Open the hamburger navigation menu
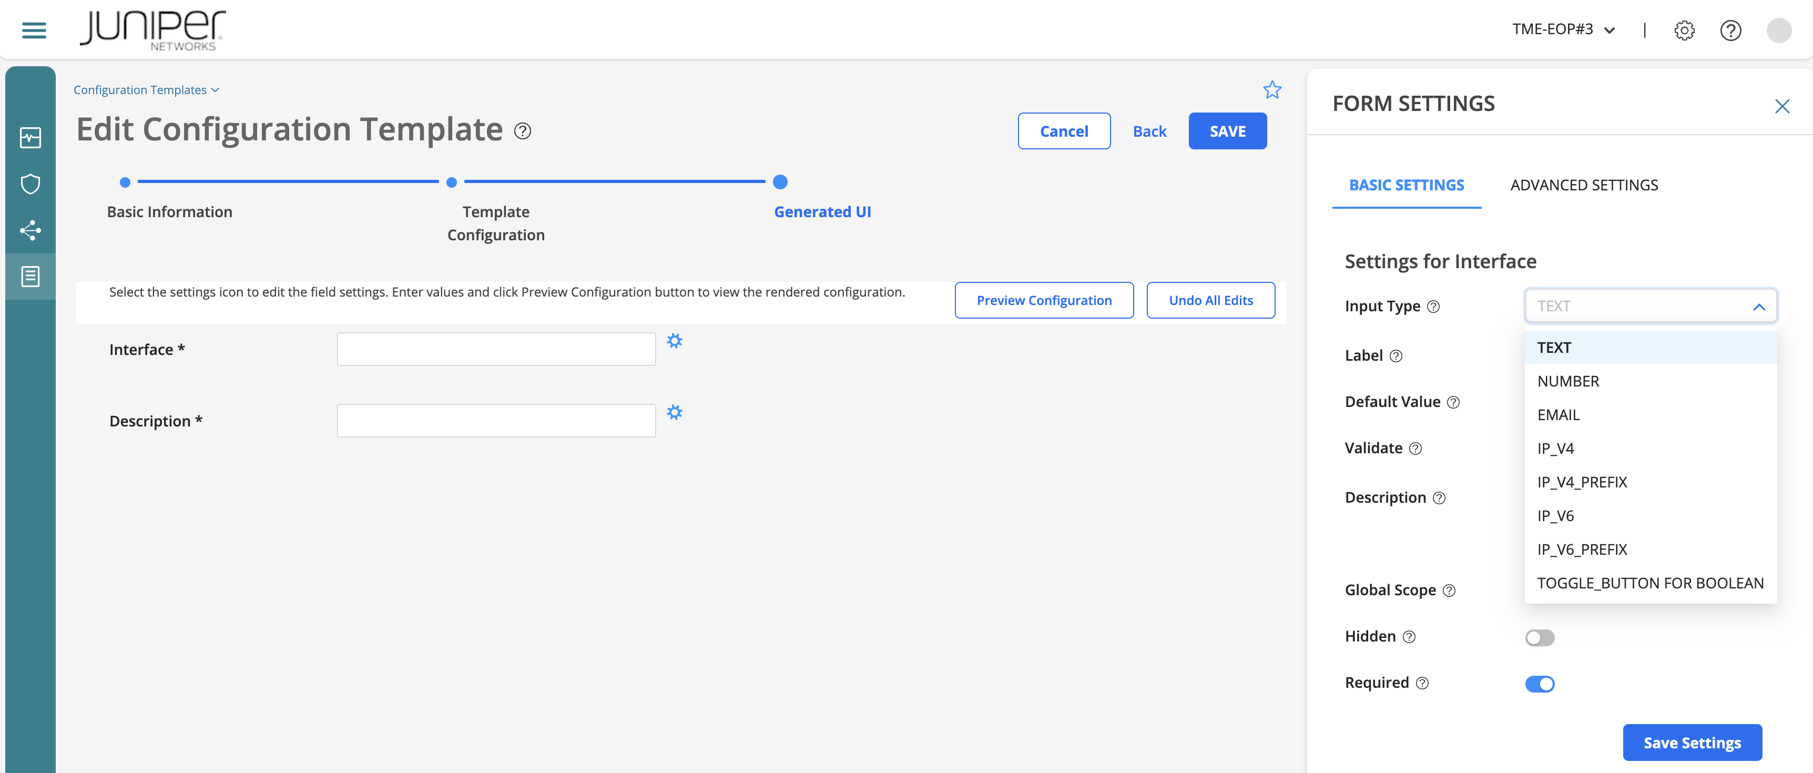 pyautogui.click(x=33, y=29)
